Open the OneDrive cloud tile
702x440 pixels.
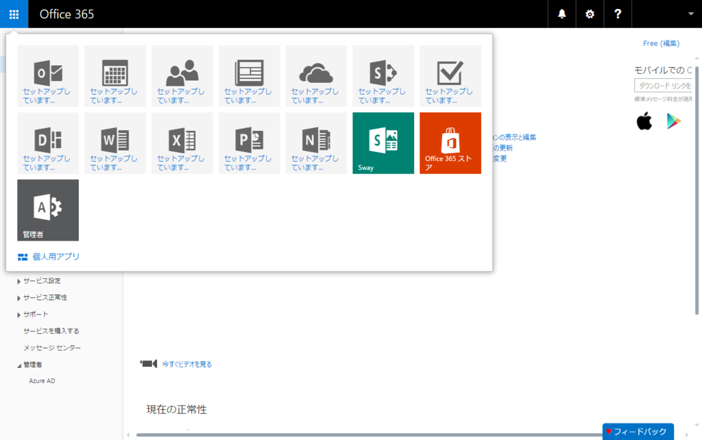316,75
